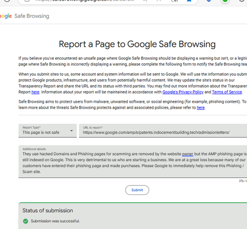Click the underlined word 'owner' in details
The height and width of the screenshot is (229, 247).
[188, 154]
